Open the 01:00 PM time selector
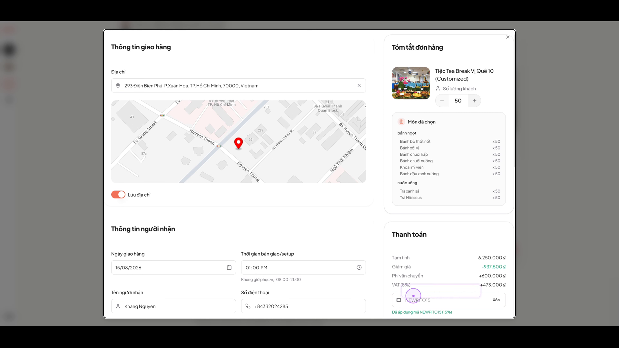The height and width of the screenshot is (348, 619). click(x=303, y=267)
